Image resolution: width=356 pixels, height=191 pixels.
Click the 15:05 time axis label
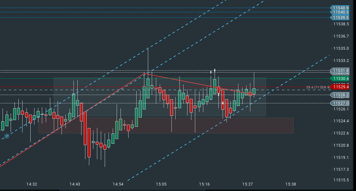161,184
